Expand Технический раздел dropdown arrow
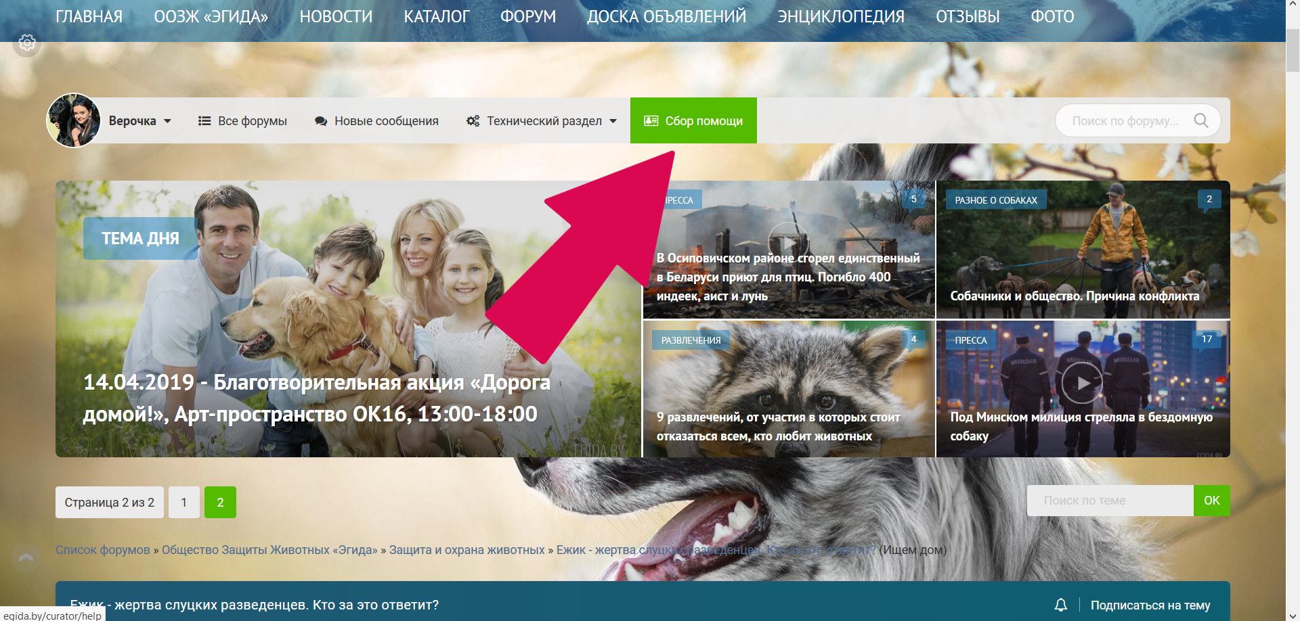This screenshot has height=621, width=1300. (613, 121)
